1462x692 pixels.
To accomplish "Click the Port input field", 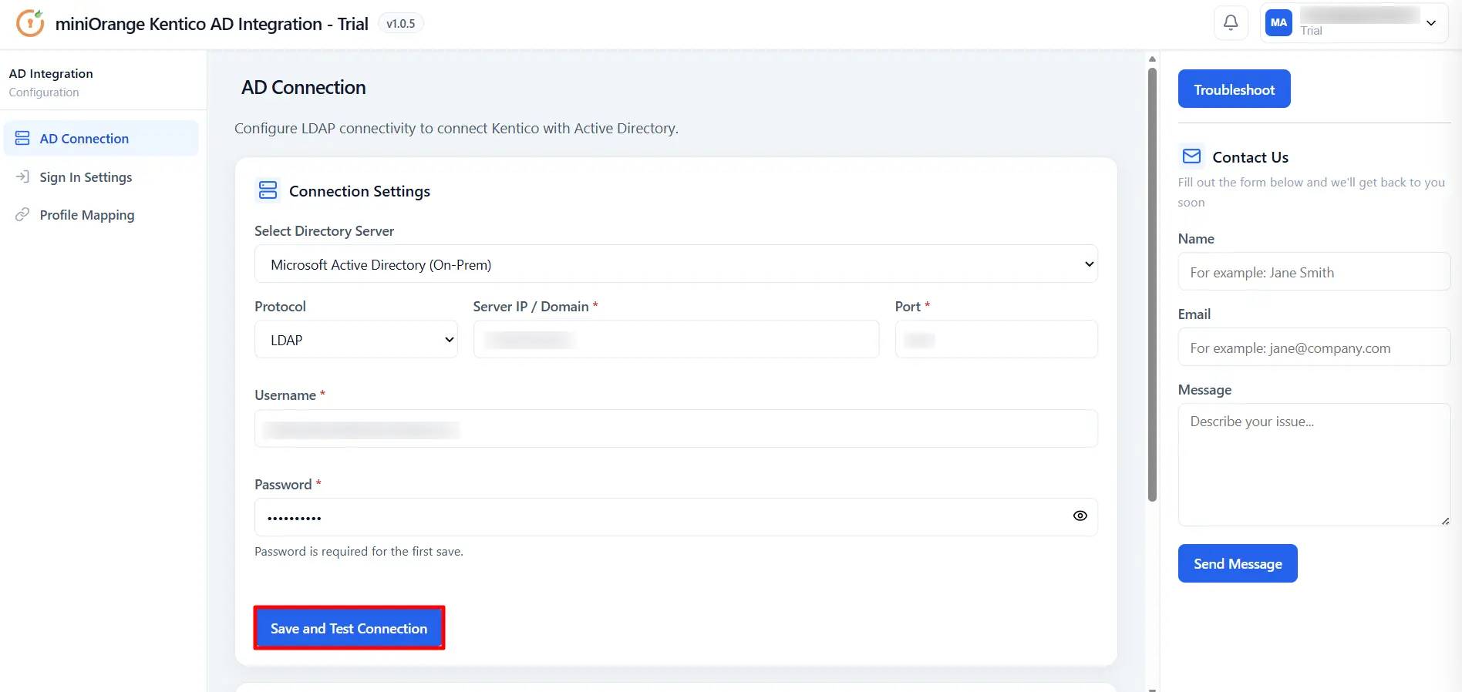I will (996, 340).
